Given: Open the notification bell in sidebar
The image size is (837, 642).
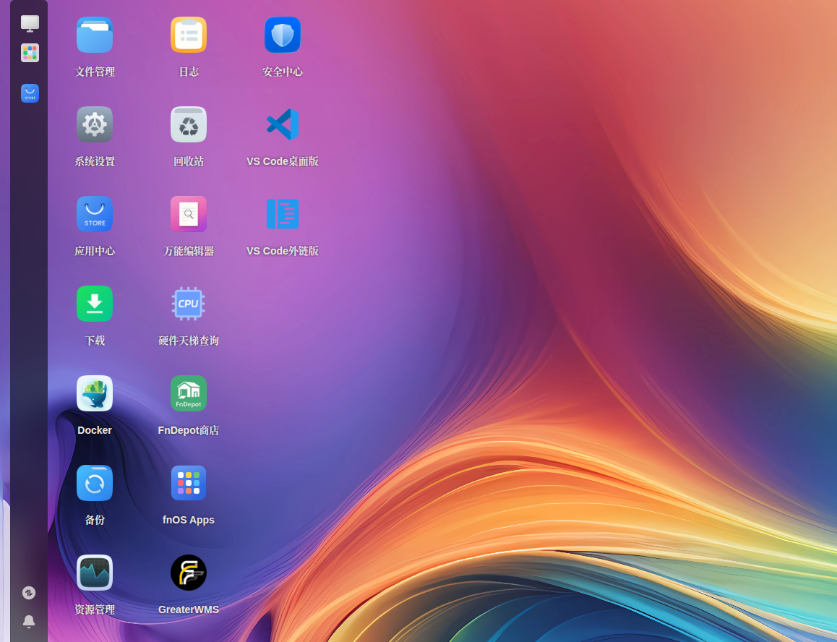Looking at the screenshot, I should click(29, 621).
